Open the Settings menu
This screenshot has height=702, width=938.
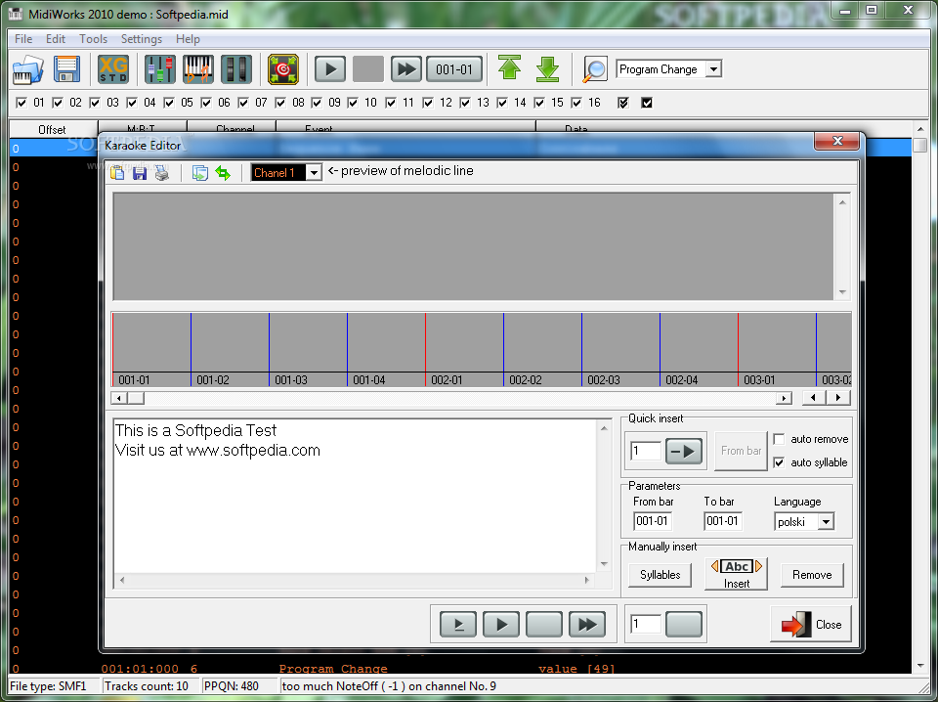(141, 39)
